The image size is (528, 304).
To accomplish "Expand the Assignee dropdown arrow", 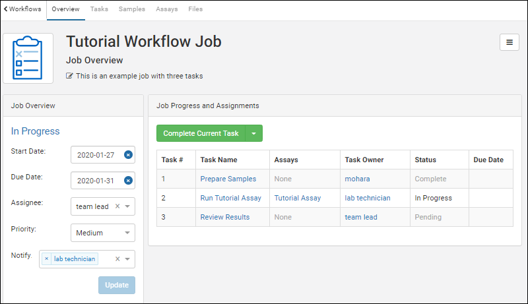I will pos(127,206).
